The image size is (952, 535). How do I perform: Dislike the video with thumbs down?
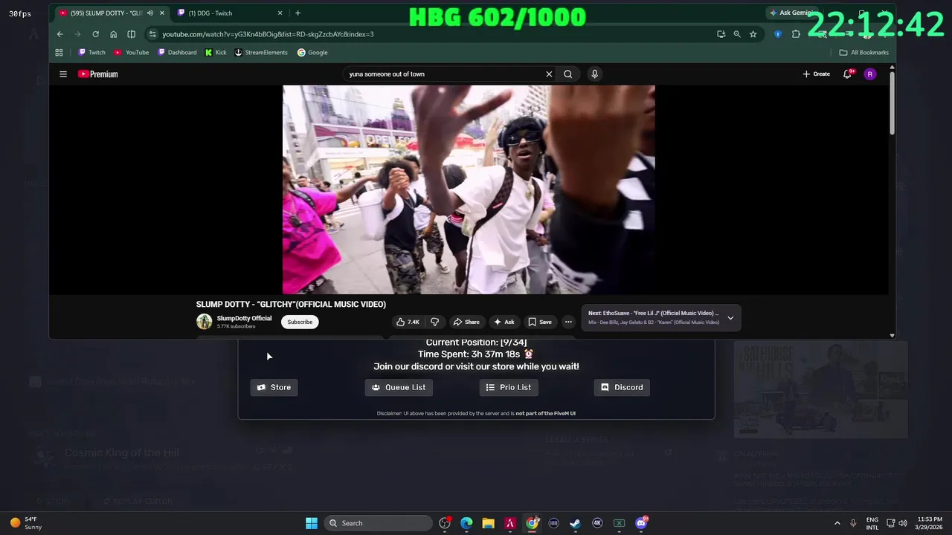[435, 322]
